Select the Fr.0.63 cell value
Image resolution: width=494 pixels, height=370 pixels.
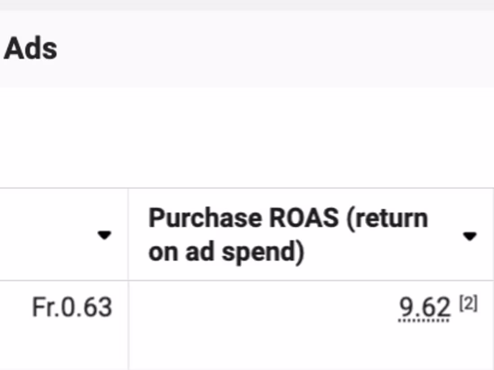click(x=72, y=308)
